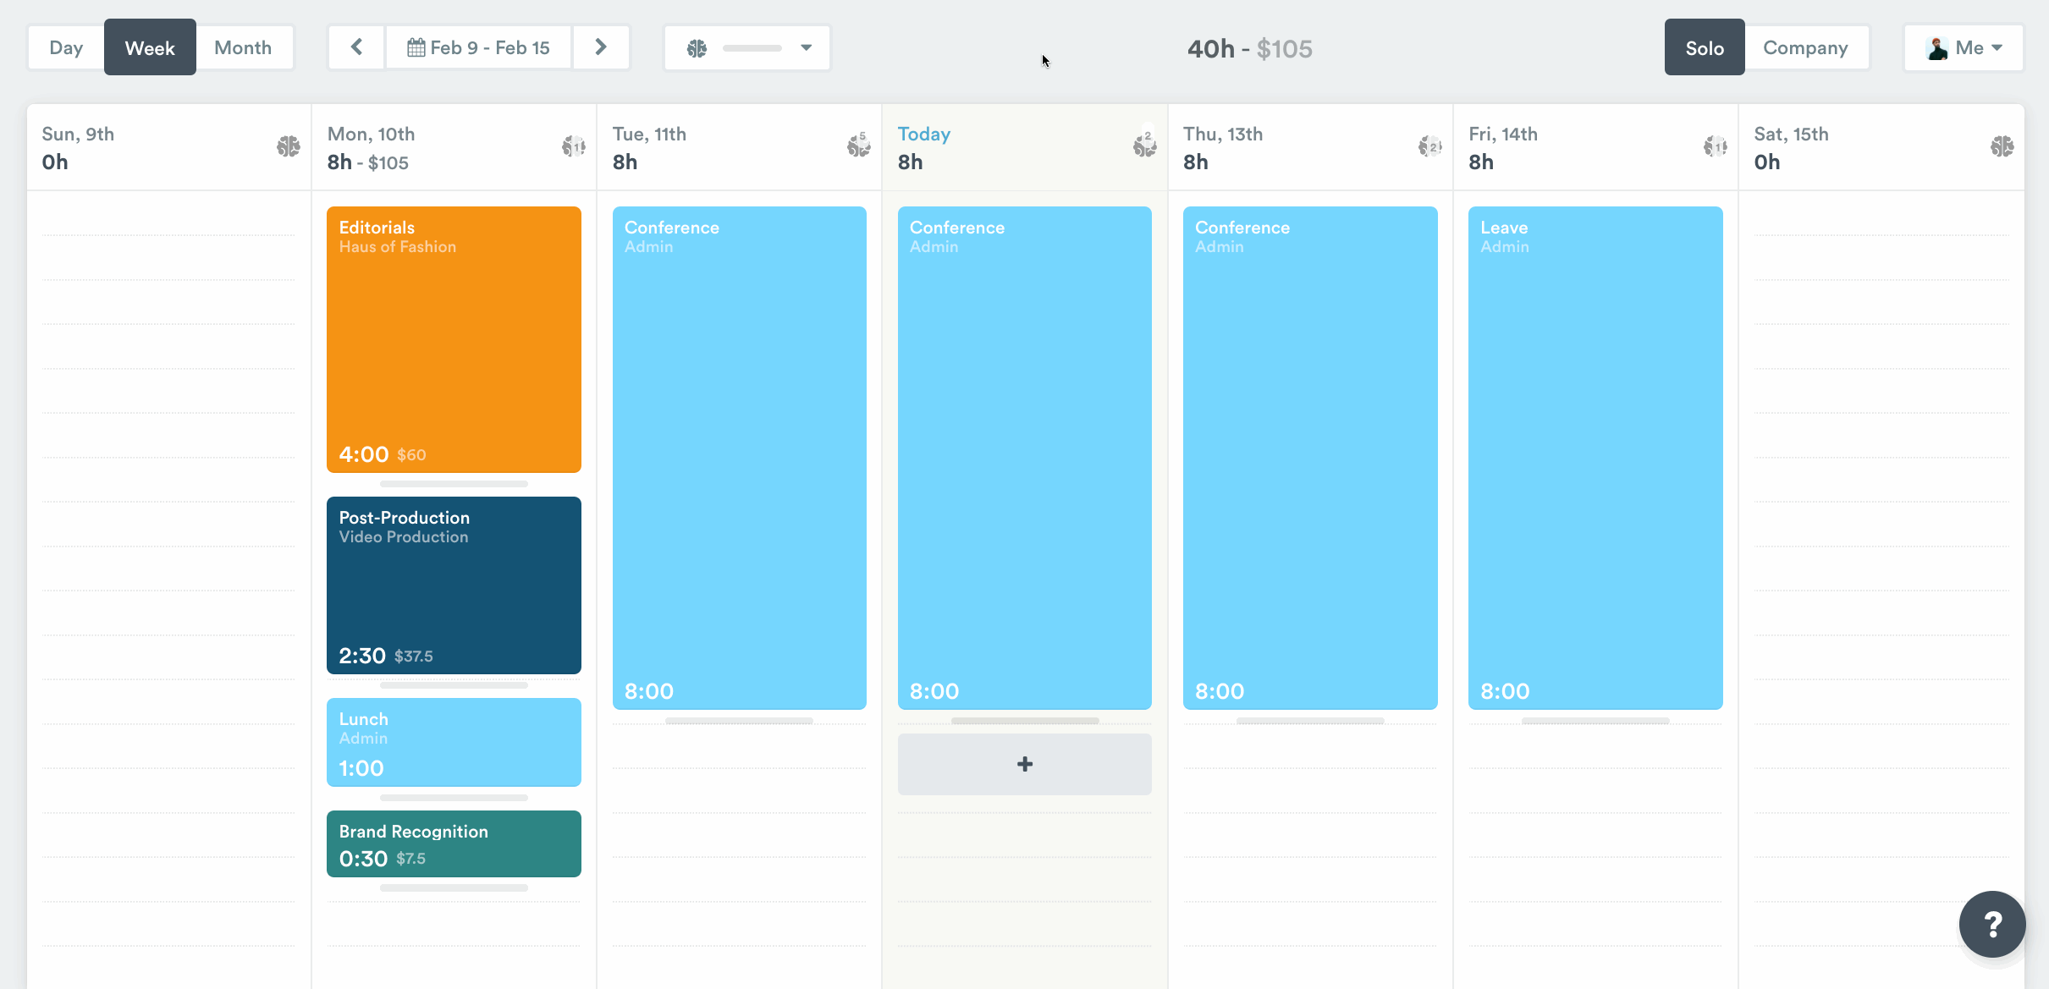The image size is (2049, 989).
Task: Open the Post-Production Video Production event
Action: point(454,585)
